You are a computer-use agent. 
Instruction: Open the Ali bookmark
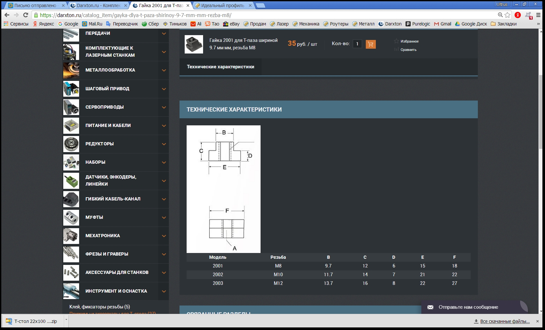(x=196, y=24)
